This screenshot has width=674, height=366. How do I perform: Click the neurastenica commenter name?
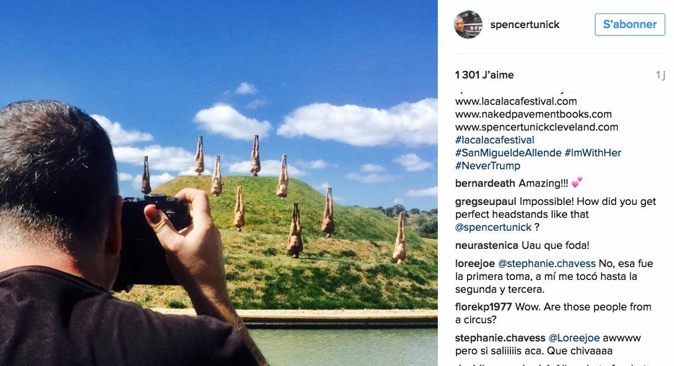pyautogui.click(x=487, y=246)
